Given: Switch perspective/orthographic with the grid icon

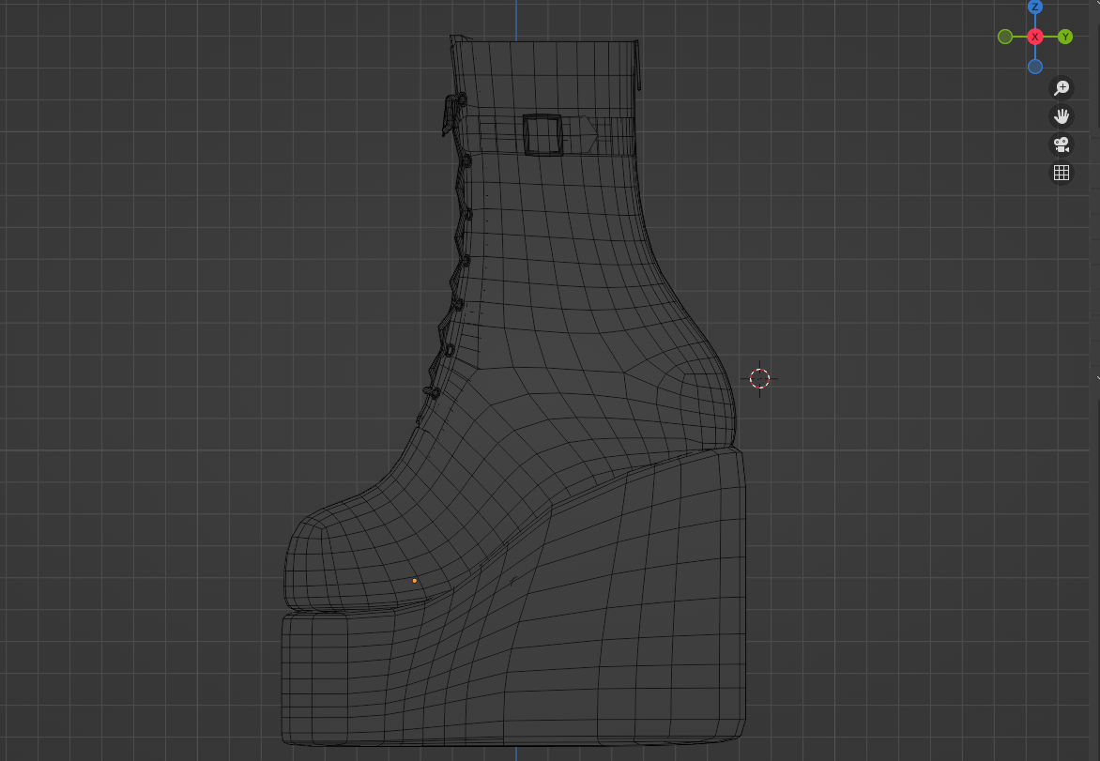Looking at the screenshot, I should click(x=1062, y=173).
